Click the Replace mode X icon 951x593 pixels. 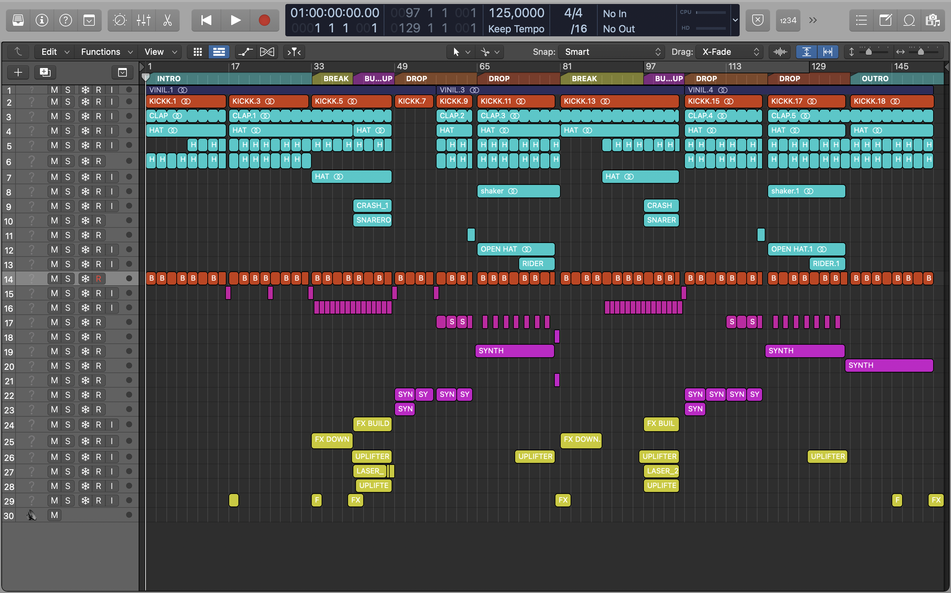tap(757, 20)
